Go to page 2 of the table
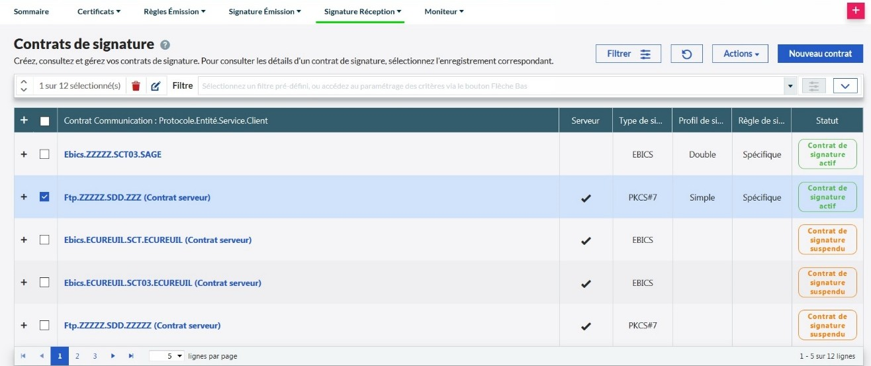This screenshot has height=366, width=871. (77, 356)
